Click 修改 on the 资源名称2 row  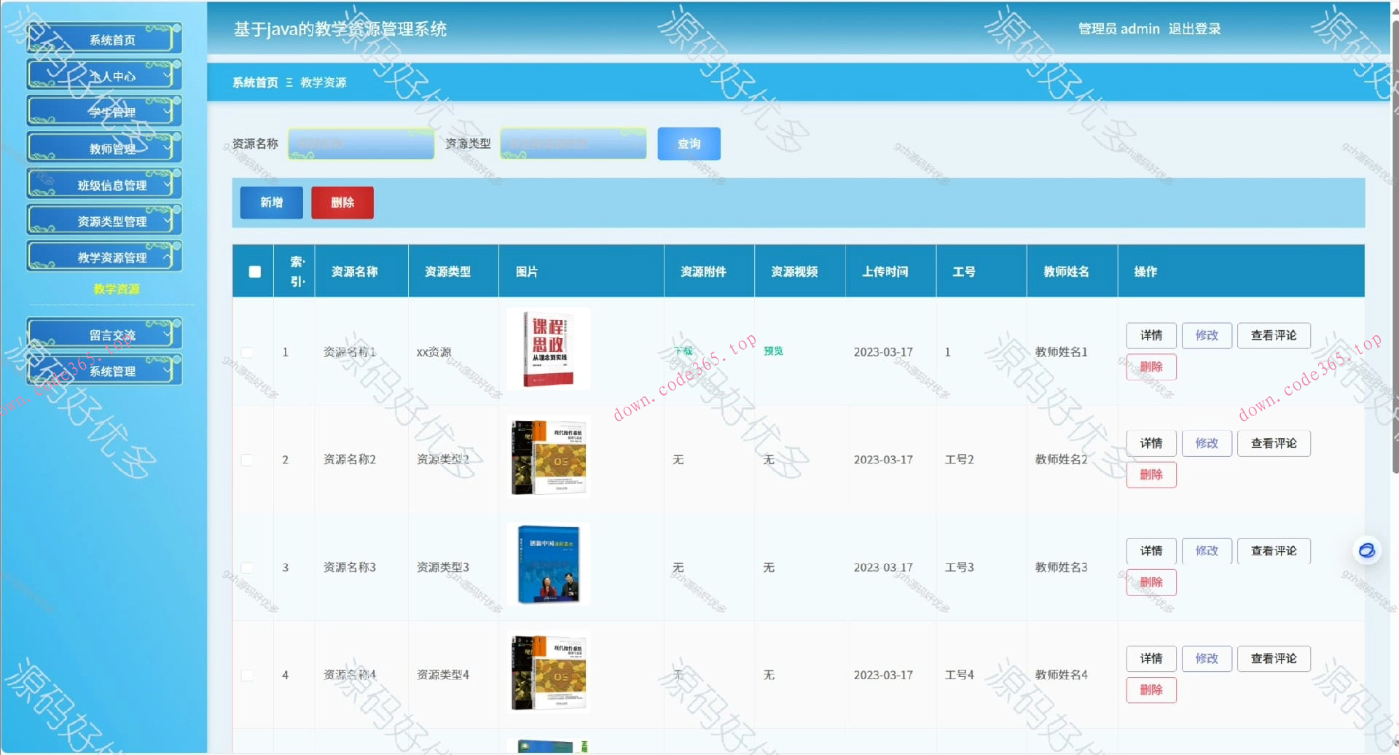(1206, 442)
